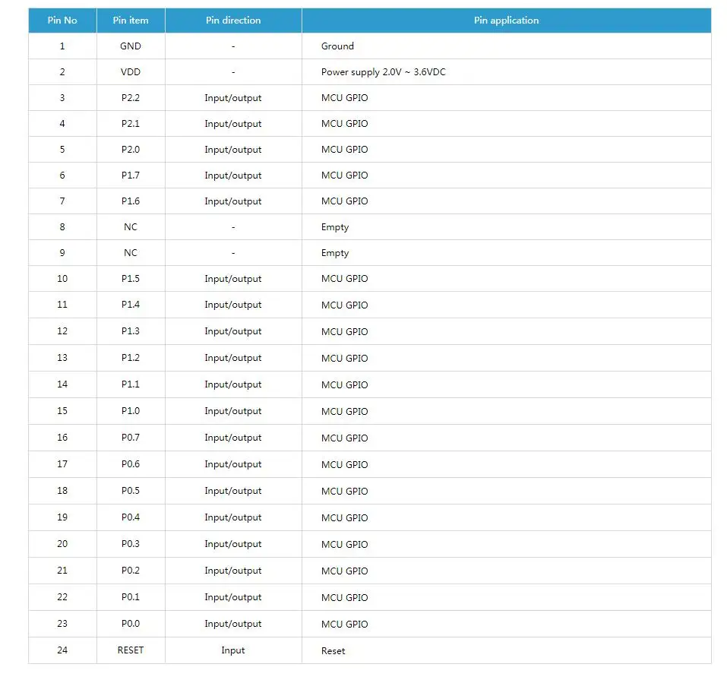Click 'Input/output' in the P0.7 row

click(233, 438)
